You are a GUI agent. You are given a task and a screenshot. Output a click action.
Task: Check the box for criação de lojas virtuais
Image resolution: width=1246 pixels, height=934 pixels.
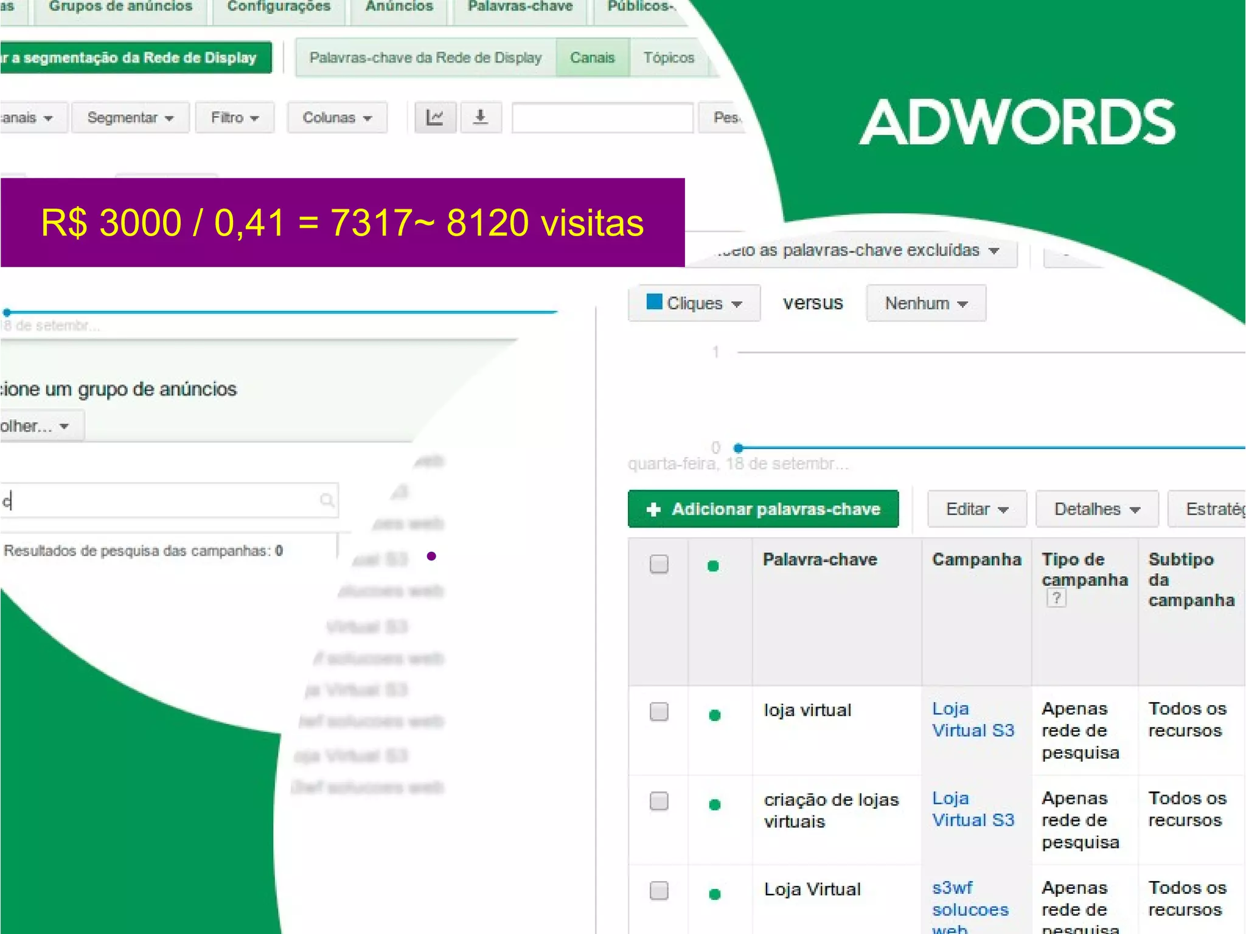(659, 801)
